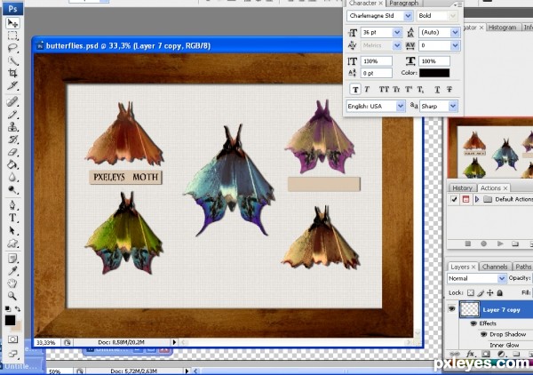Select the Blur tool
The width and height of the screenshot is (533, 375).
pos(12,177)
